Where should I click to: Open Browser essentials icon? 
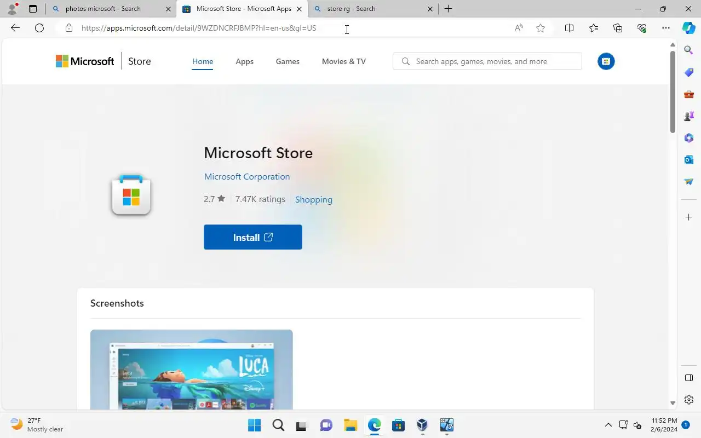(x=642, y=28)
